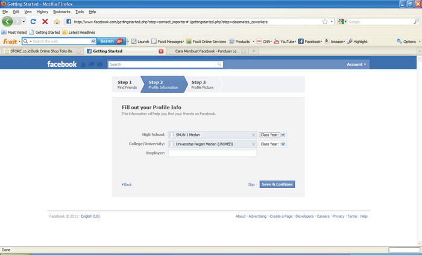The height and width of the screenshot is (255, 422).
Task: Click the browser address bar URL
Action: (171, 22)
